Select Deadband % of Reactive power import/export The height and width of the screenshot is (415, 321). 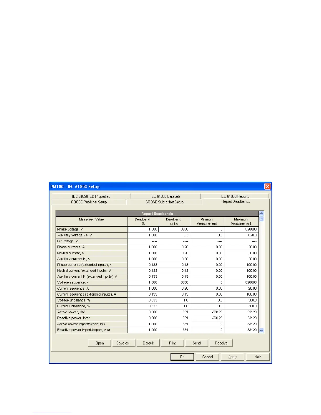click(143, 330)
